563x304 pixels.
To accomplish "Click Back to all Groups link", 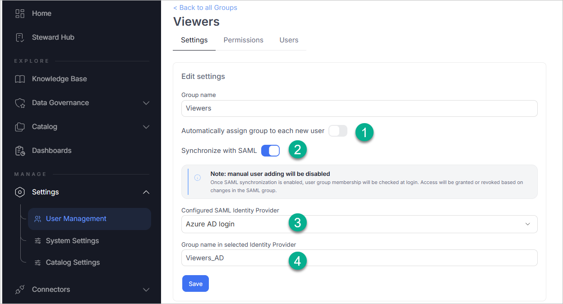I will point(205,8).
